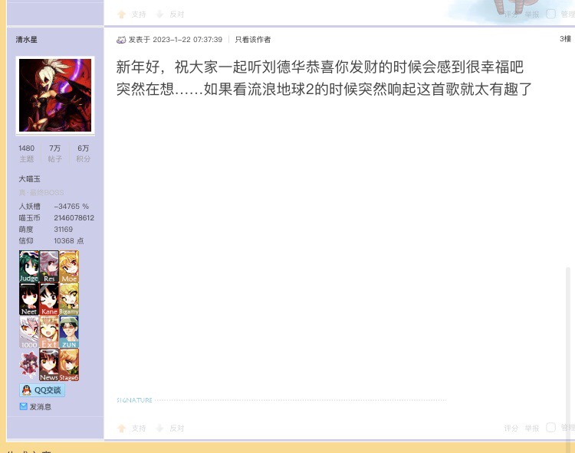
Task: Open the News medal badge
Action: (x=49, y=366)
